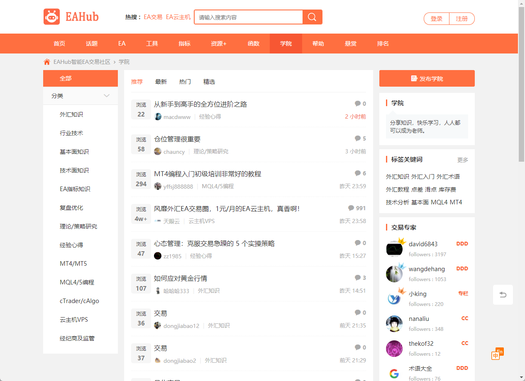This screenshot has width=525, height=381.
Task: Click comment bubble icon showing 991 replies
Action: (x=351, y=208)
